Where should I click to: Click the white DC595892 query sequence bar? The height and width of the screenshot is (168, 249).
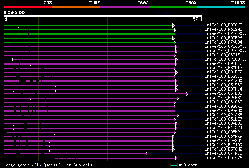(x=103, y=16)
